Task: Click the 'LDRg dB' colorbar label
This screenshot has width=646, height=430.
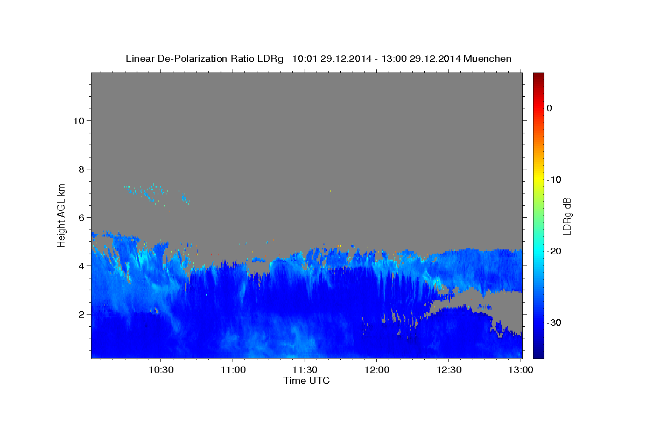Action: pyautogui.click(x=567, y=216)
